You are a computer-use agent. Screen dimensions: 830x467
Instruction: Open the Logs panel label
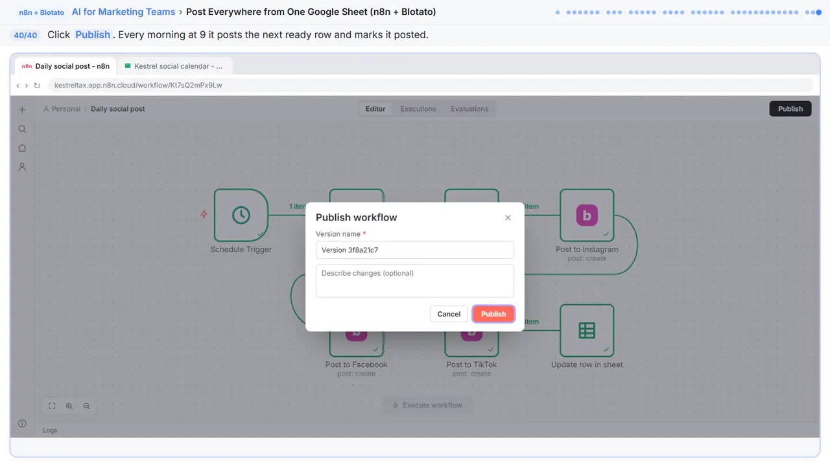tap(50, 430)
